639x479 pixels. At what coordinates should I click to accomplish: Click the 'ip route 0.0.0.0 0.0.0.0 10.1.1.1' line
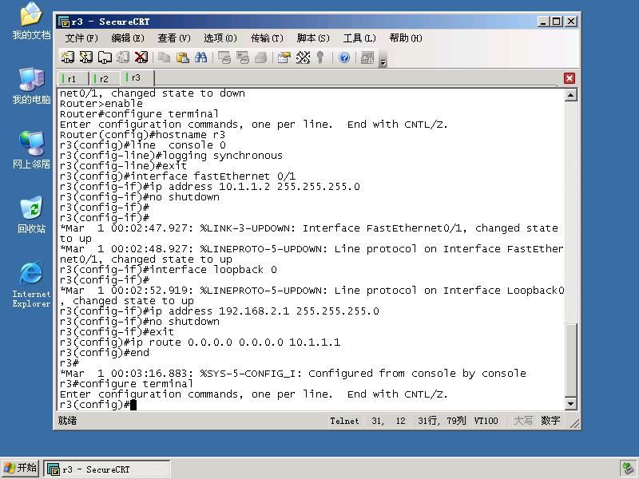200,342
